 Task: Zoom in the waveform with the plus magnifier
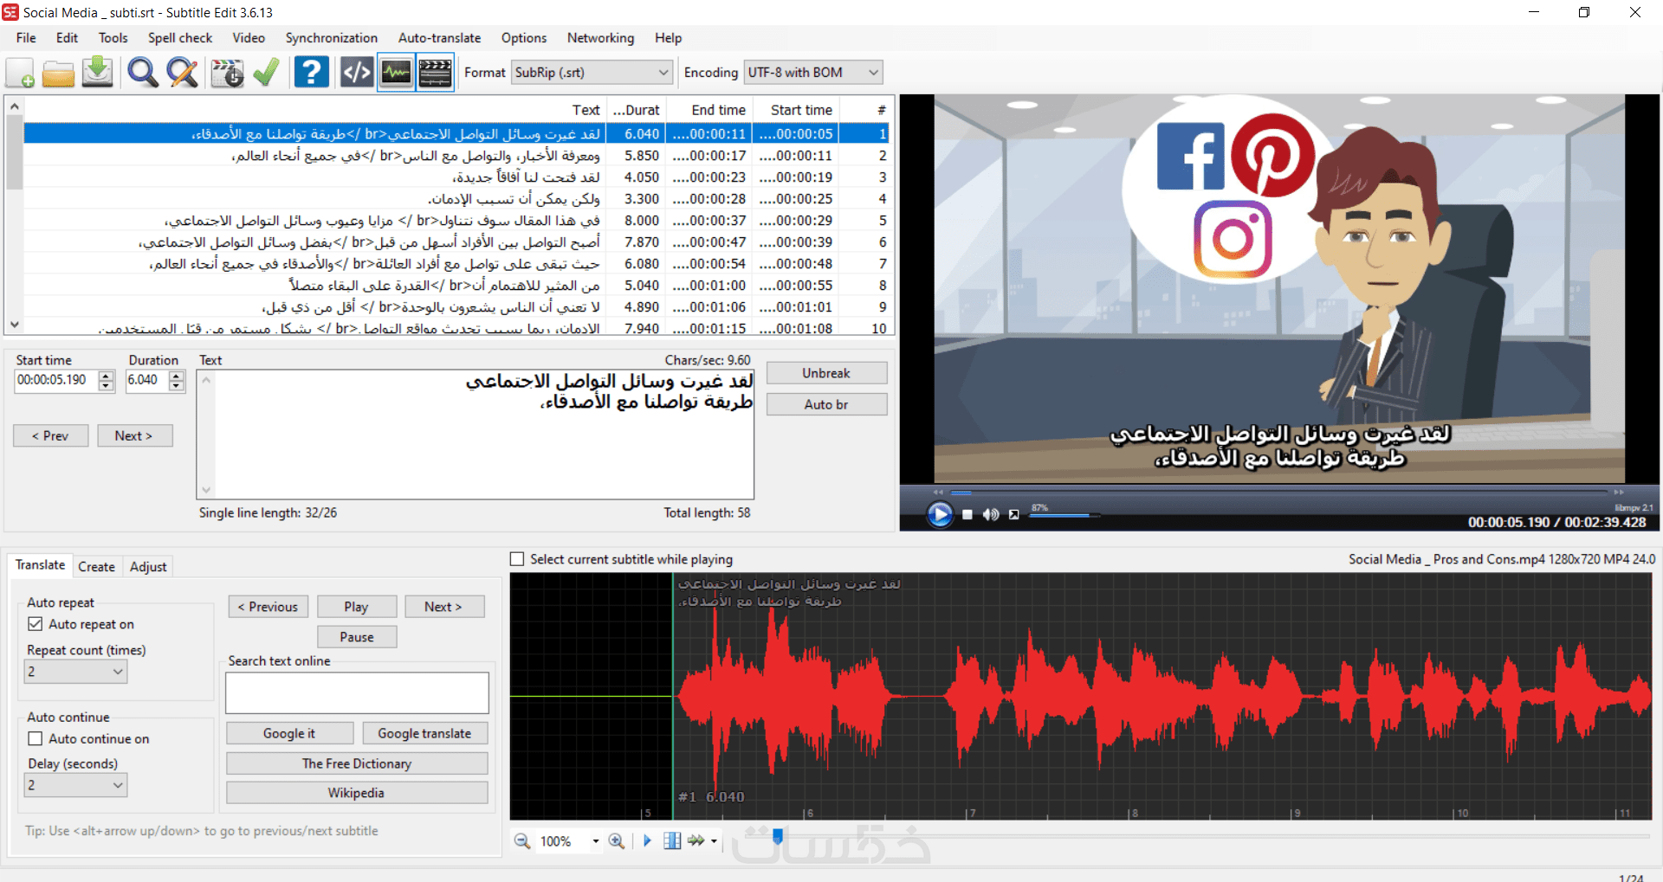[617, 840]
